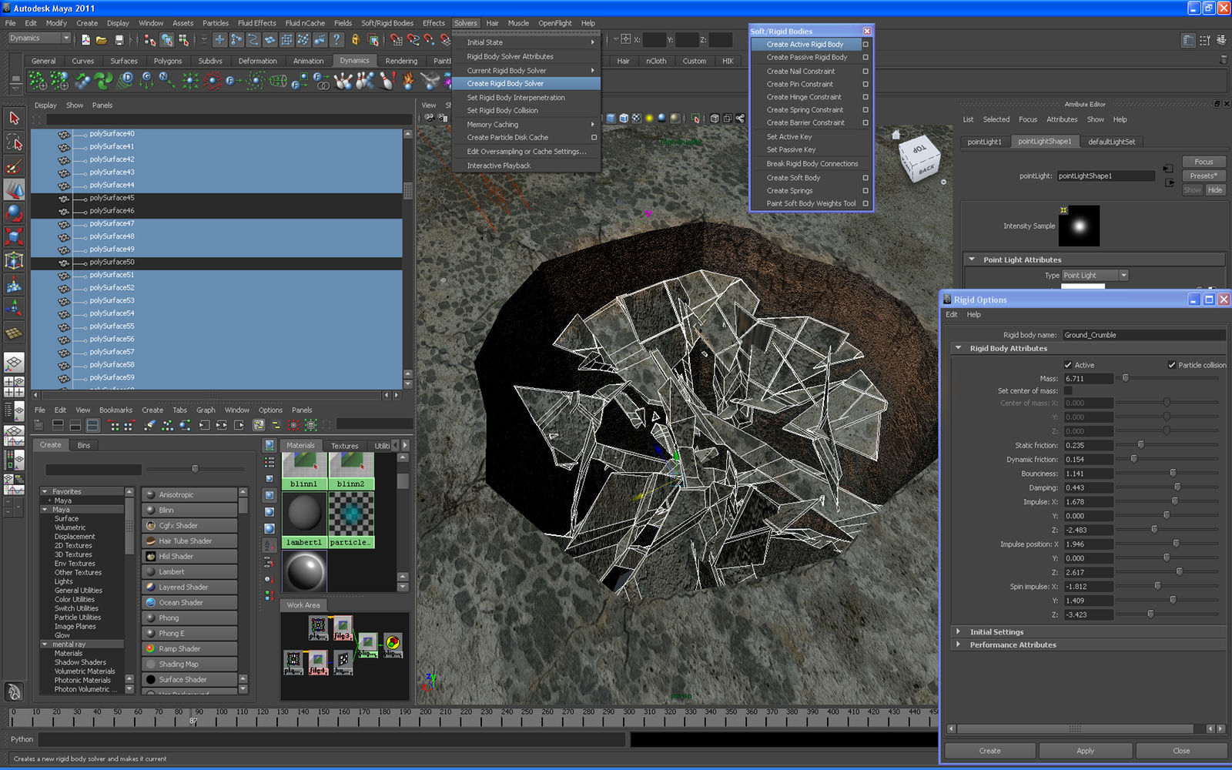The width and height of the screenshot is (1232, 770).
Task: Open the Soft/Rigid Bodies menu
Action: (387, 23)
